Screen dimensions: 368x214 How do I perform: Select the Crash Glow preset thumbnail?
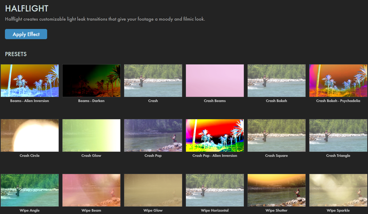coord(91,135)
